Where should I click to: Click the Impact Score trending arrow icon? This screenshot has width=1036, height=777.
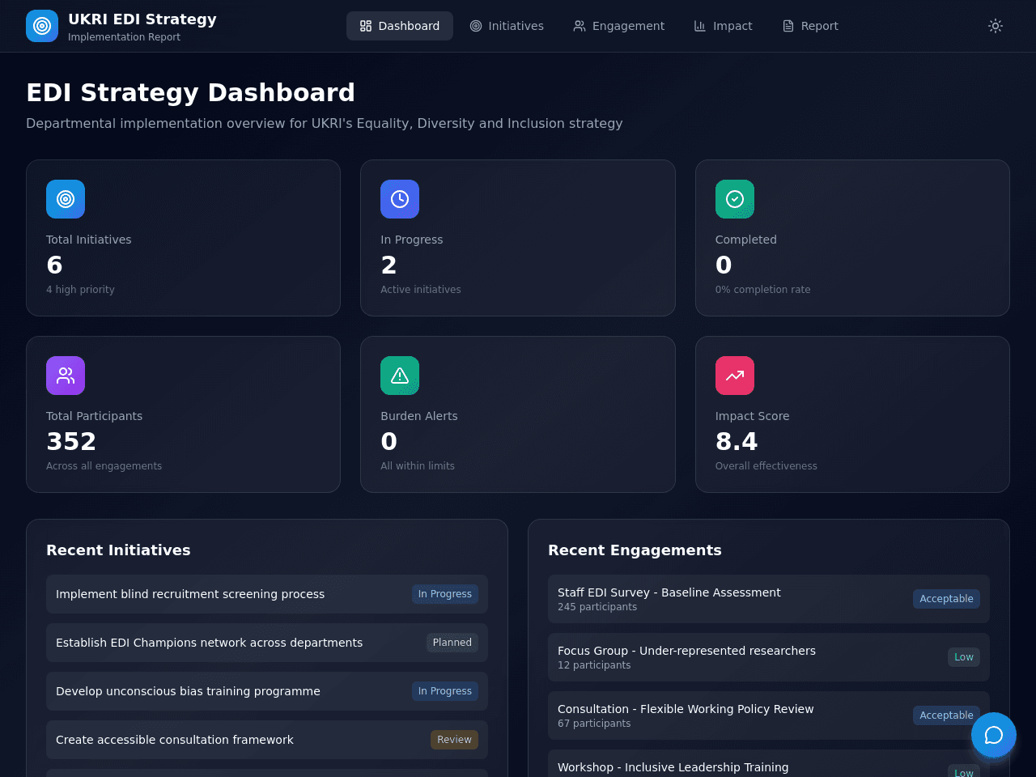tap(735, 376)
